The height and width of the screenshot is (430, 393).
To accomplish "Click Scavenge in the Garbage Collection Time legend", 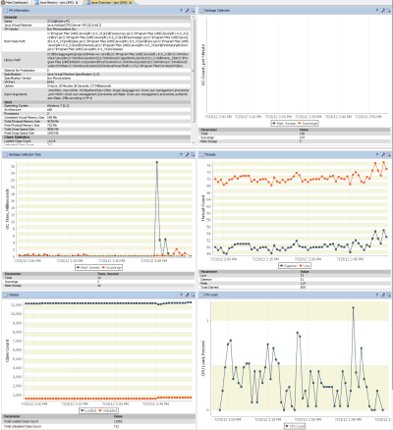I will point(112,267).
